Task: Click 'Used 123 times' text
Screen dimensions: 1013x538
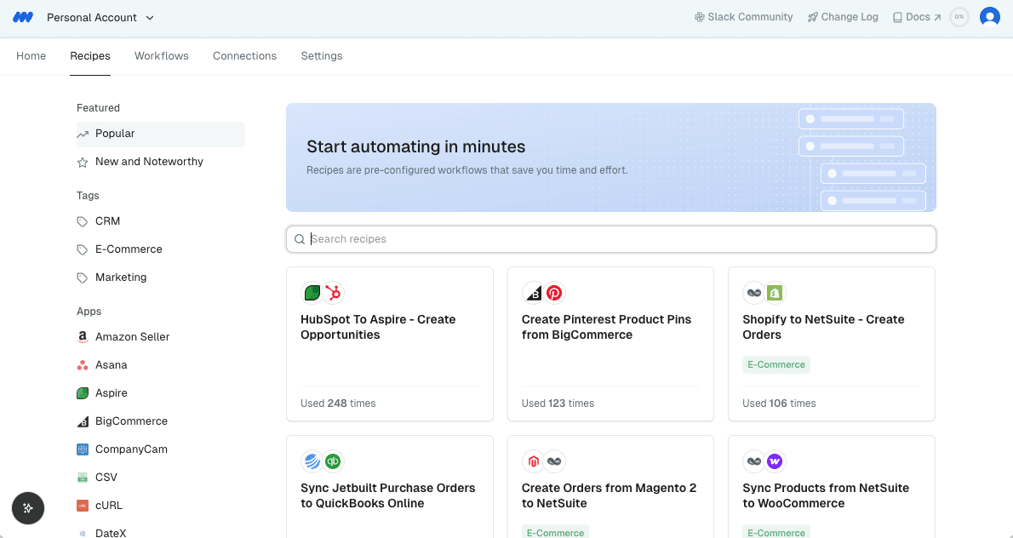Action: coord(558,403)
